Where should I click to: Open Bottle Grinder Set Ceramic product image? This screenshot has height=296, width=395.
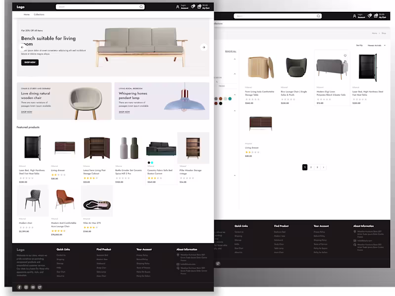[129, 148]
